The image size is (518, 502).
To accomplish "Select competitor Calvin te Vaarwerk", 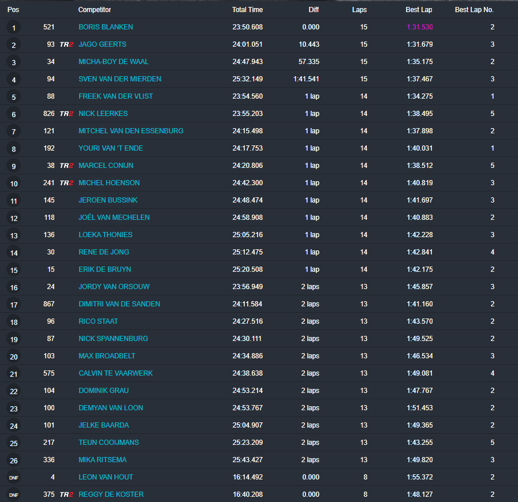I will point(115,373).
